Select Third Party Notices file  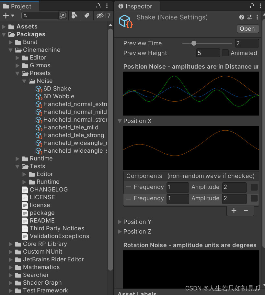pyautogui.click(x=53, y=228)
